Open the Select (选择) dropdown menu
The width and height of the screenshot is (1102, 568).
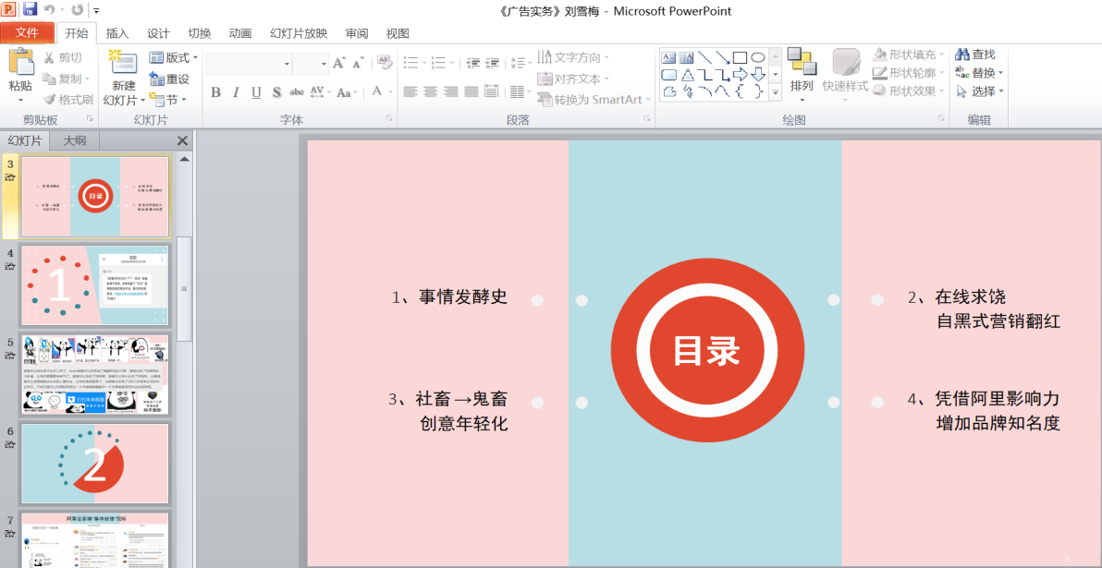[980, 91]
